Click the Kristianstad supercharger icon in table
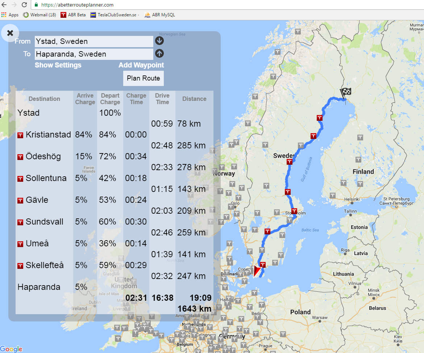Image resolution: width=424 pixels, height=353 pixels. pyautogui.click(x=20, y=135)
